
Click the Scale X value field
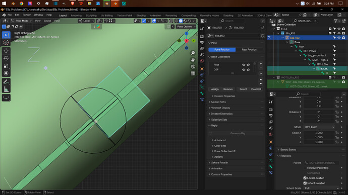click(319, 133)
